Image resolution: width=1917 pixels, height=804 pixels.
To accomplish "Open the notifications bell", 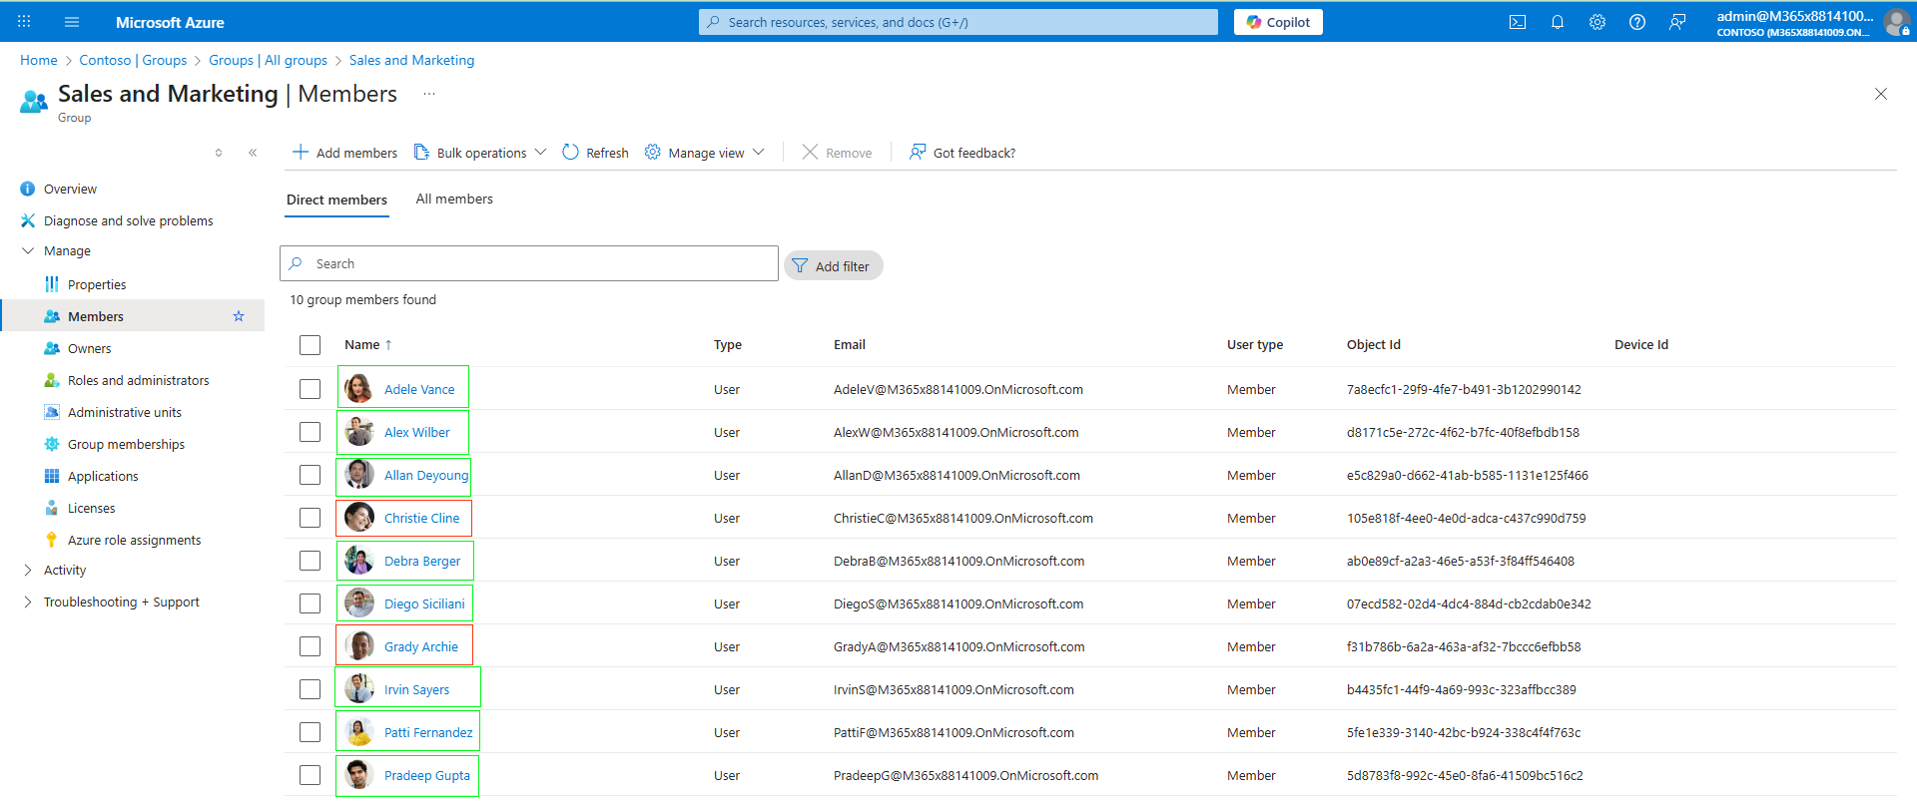I will 1557,22.
